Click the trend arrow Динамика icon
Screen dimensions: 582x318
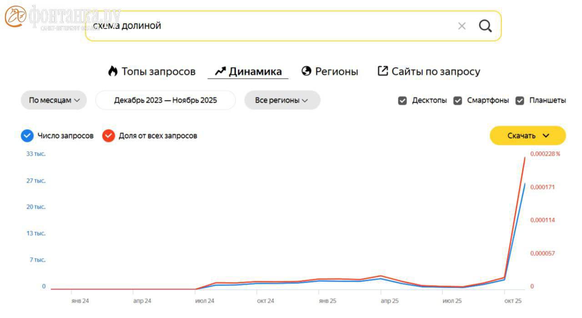pyautogui.click(x=221, y=71)
